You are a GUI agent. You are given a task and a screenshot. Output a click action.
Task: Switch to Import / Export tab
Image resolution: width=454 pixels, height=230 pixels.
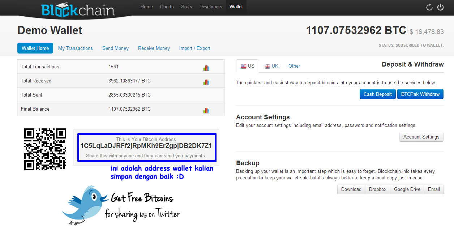tap(195, 48)
